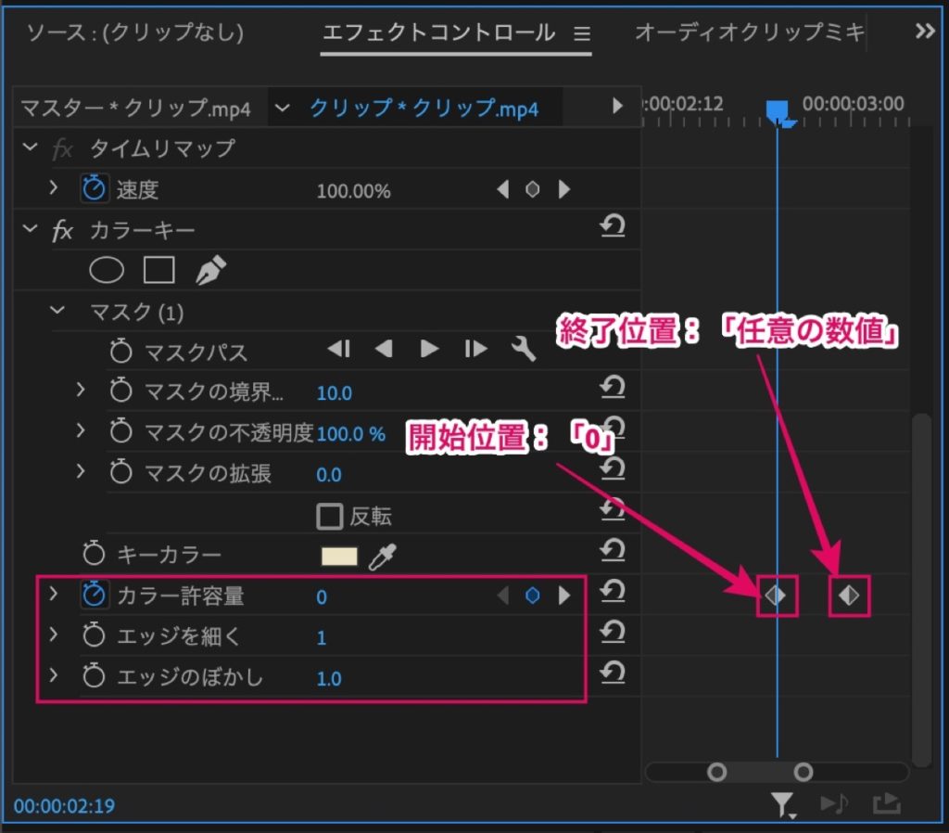Select the rectangle mask tool
The image size is (949, 833).
pos(159,270)
